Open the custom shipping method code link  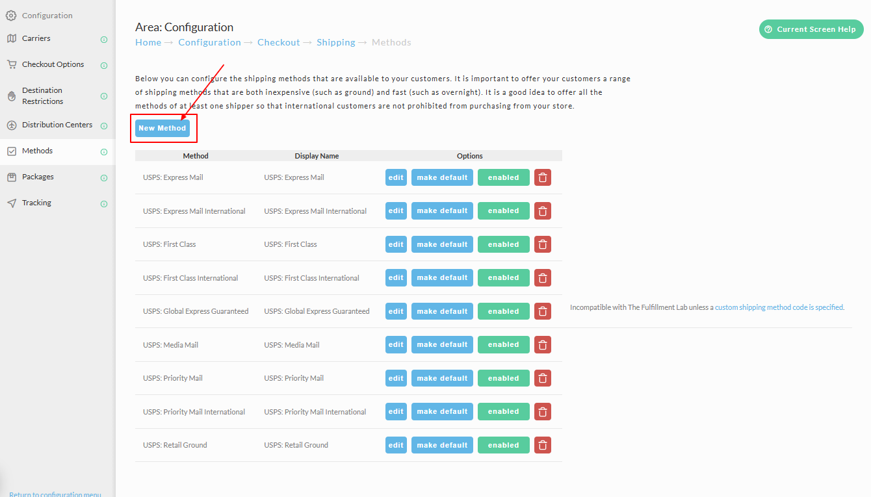779,307
